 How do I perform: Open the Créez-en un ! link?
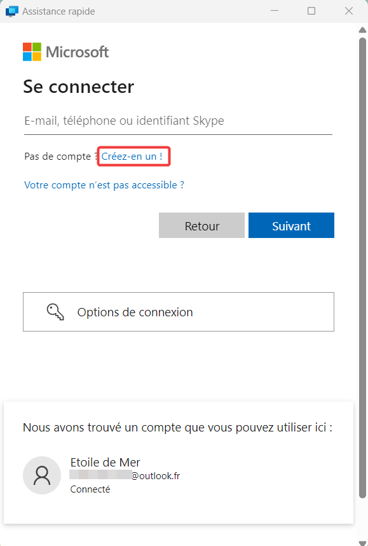tap(132, 157)
